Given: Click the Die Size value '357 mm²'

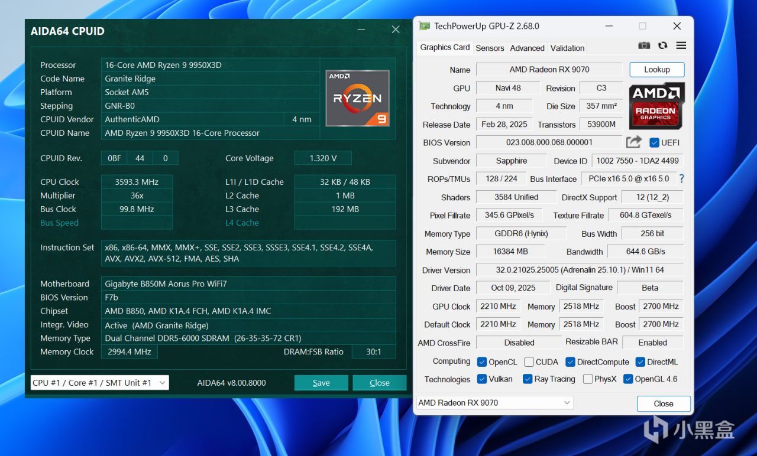Looking at the screenshot, I should point(601,106).
